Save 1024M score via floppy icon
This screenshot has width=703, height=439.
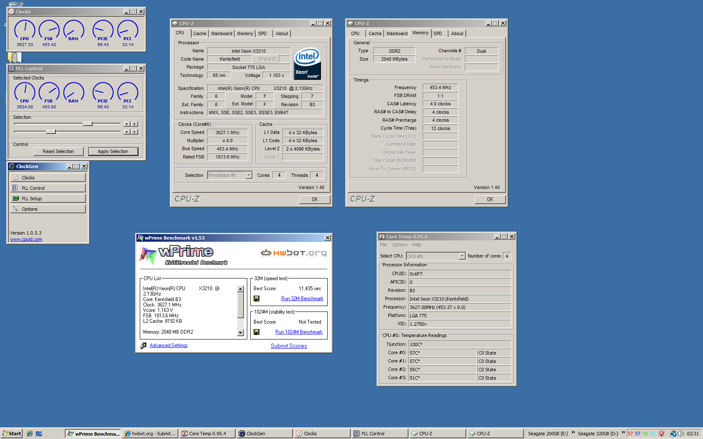pyautogui.click(x=257, y=332)
